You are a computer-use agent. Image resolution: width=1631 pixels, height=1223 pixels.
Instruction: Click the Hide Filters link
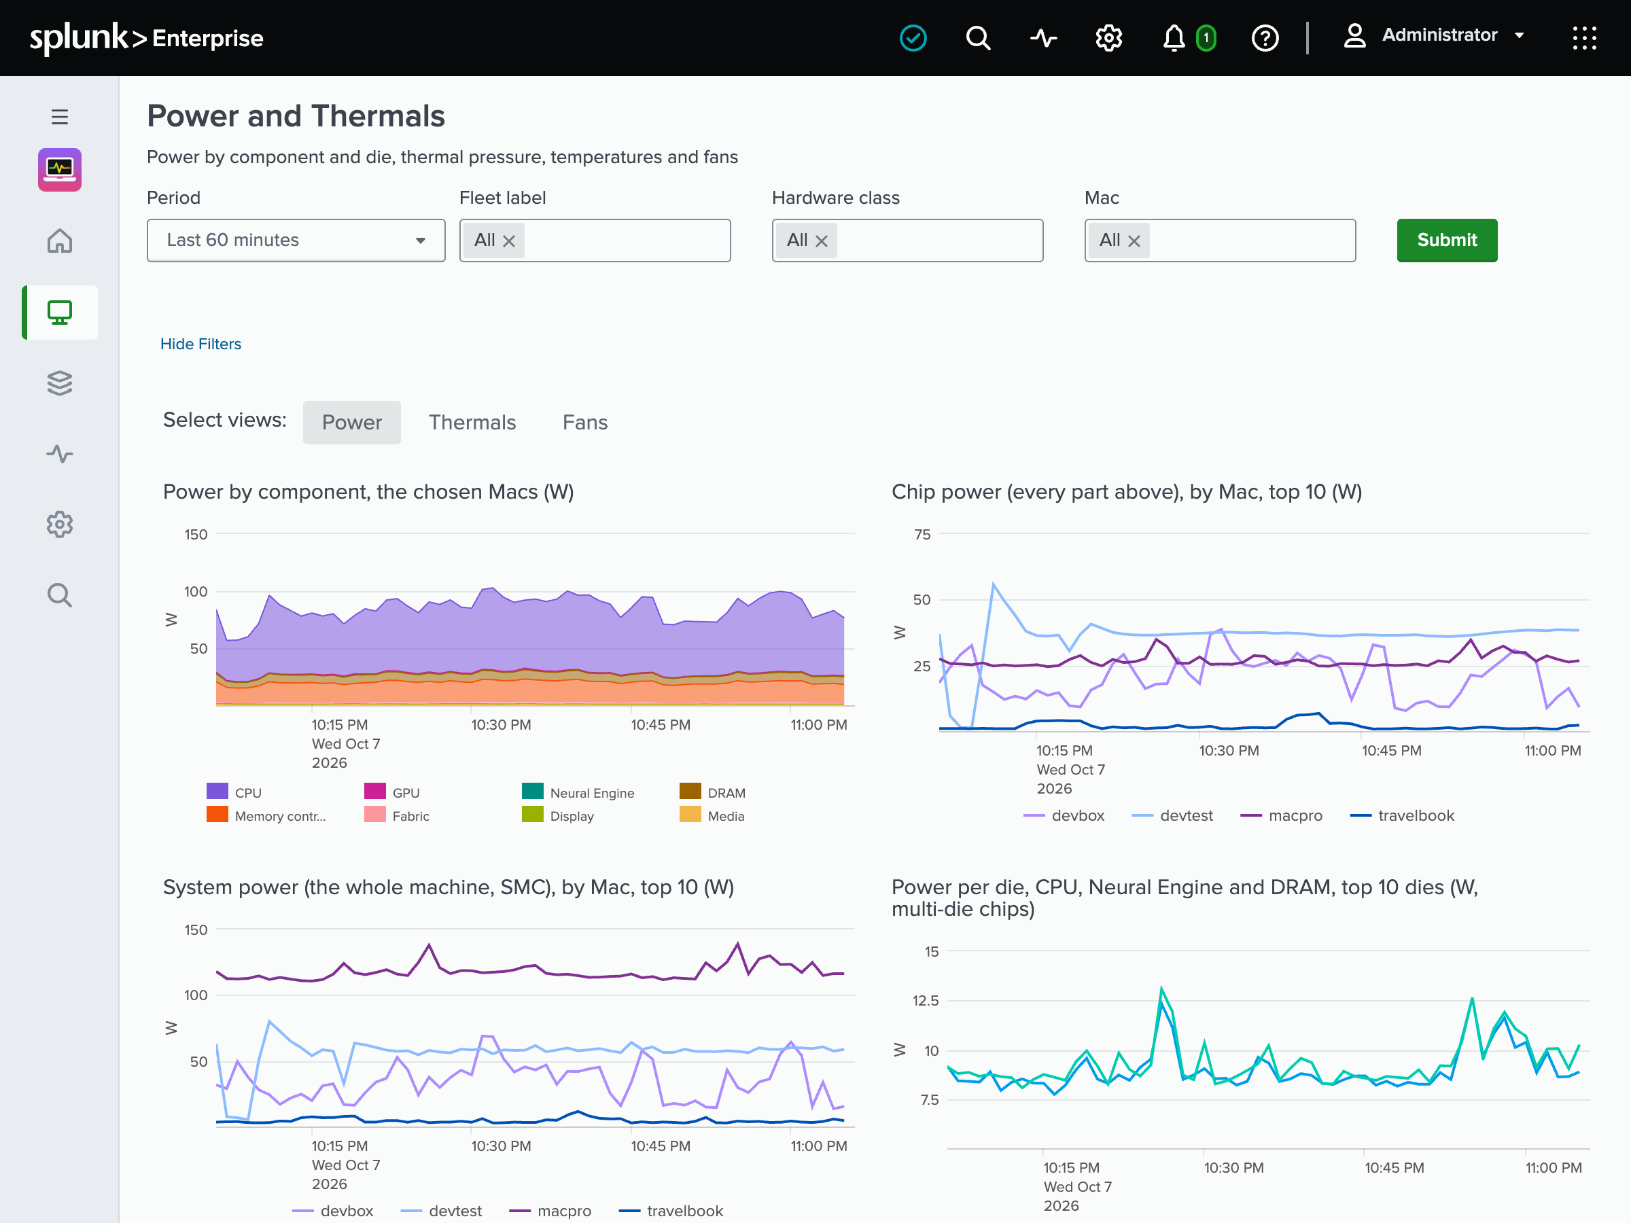coord(200,344)
